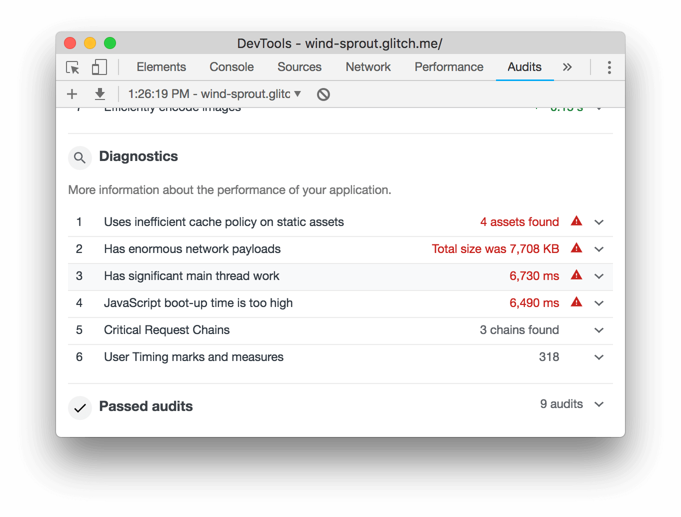Start a new audit with the plus icon
This screenshot has width=681, height=517.
(71, 94)
